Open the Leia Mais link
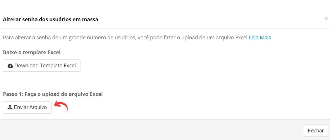This screenshot has width=330, height=140. [260, 38]
